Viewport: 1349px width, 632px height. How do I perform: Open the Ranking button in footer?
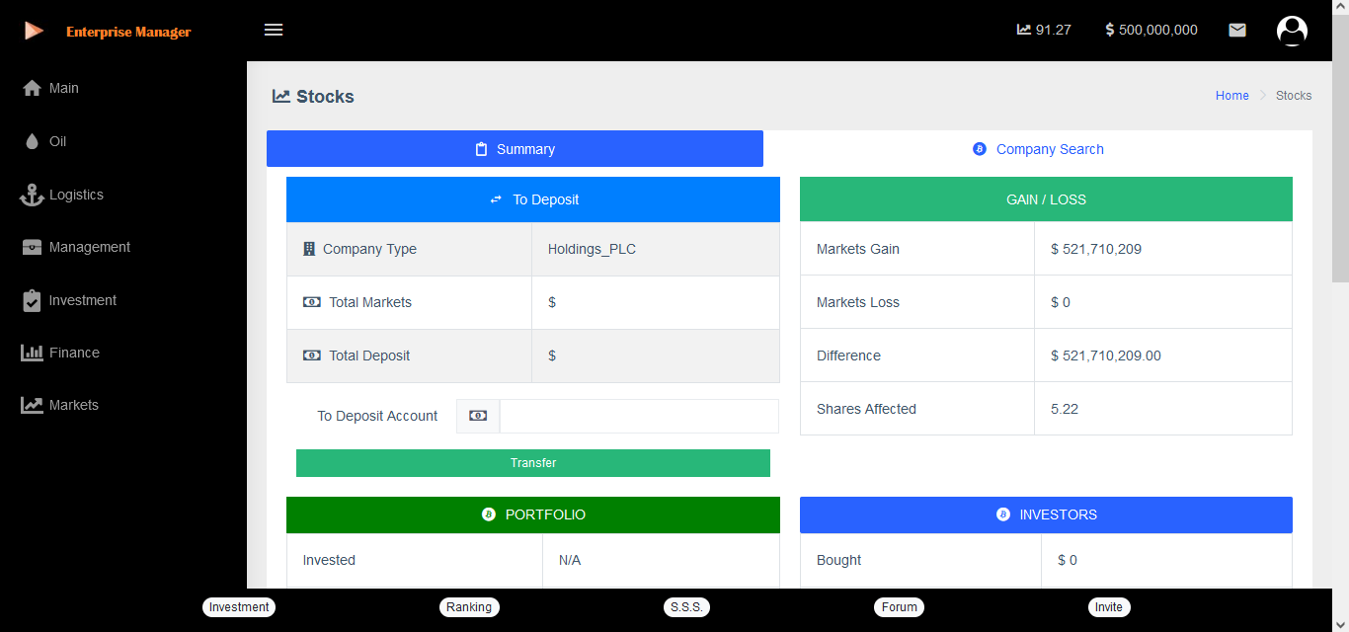(469, 607)
